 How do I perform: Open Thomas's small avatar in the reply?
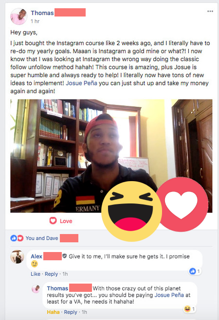tap(36, 289)
